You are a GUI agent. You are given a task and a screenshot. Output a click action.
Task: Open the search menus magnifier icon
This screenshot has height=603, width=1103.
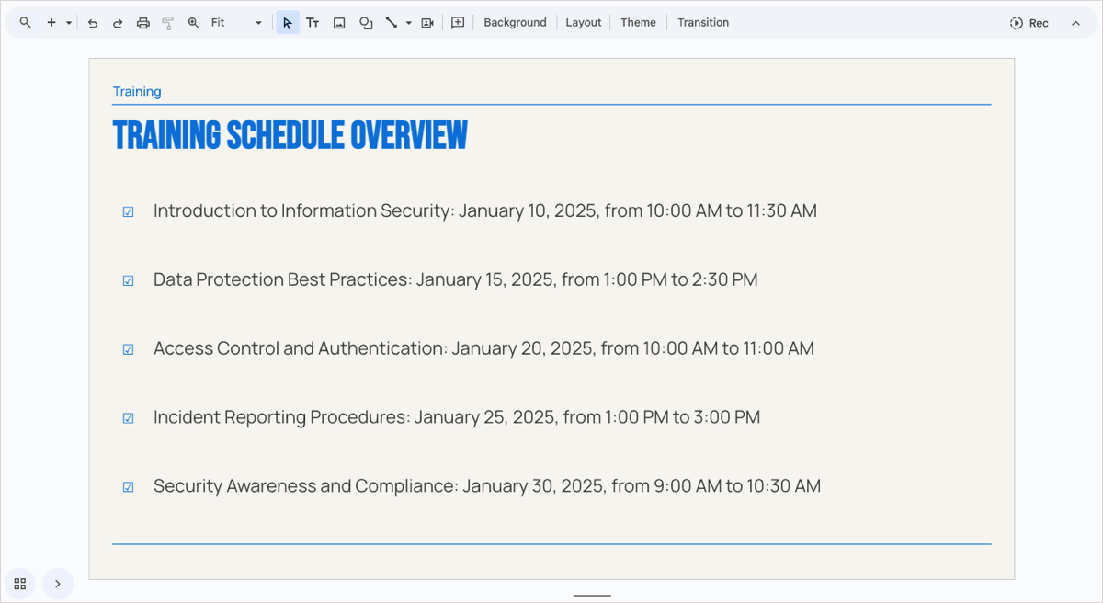26,23
